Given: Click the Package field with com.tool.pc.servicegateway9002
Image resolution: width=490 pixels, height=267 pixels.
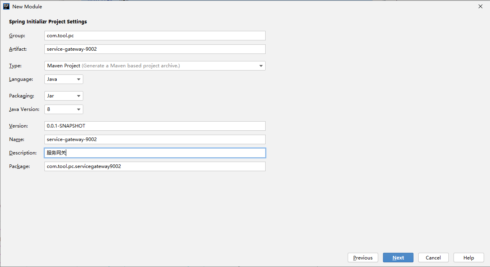Looking at the screenshot, I should (x=155, y=166).
